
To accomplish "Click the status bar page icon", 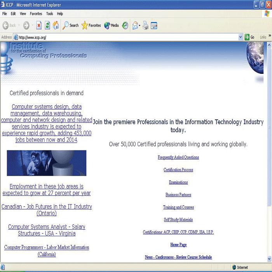I will [x=3, y=267].
